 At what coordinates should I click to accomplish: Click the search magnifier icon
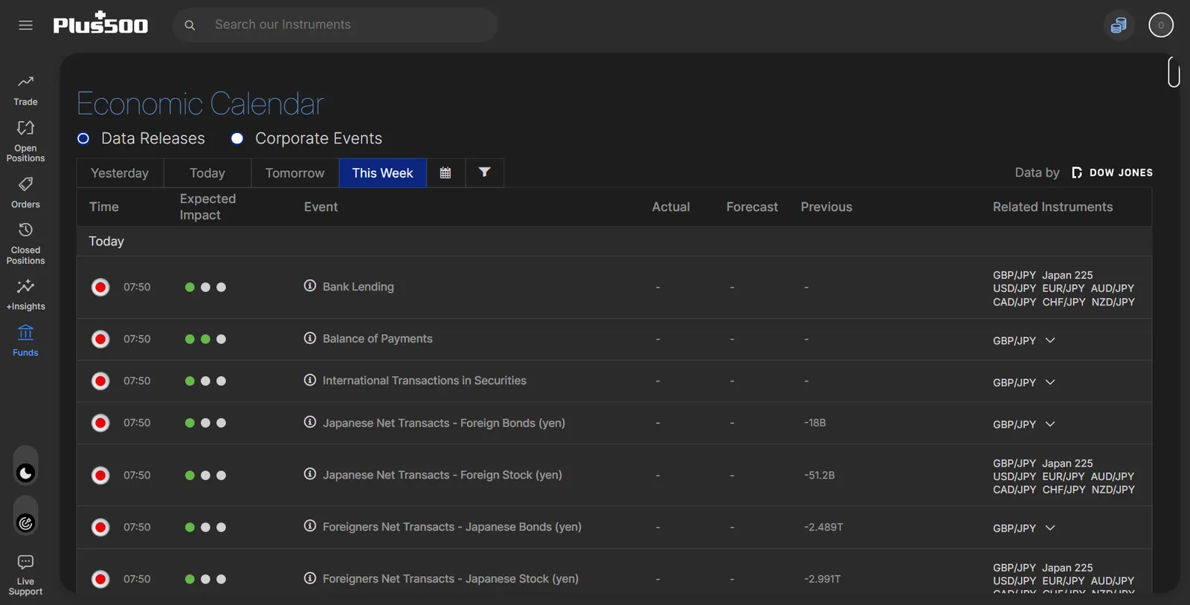(190, 25)
